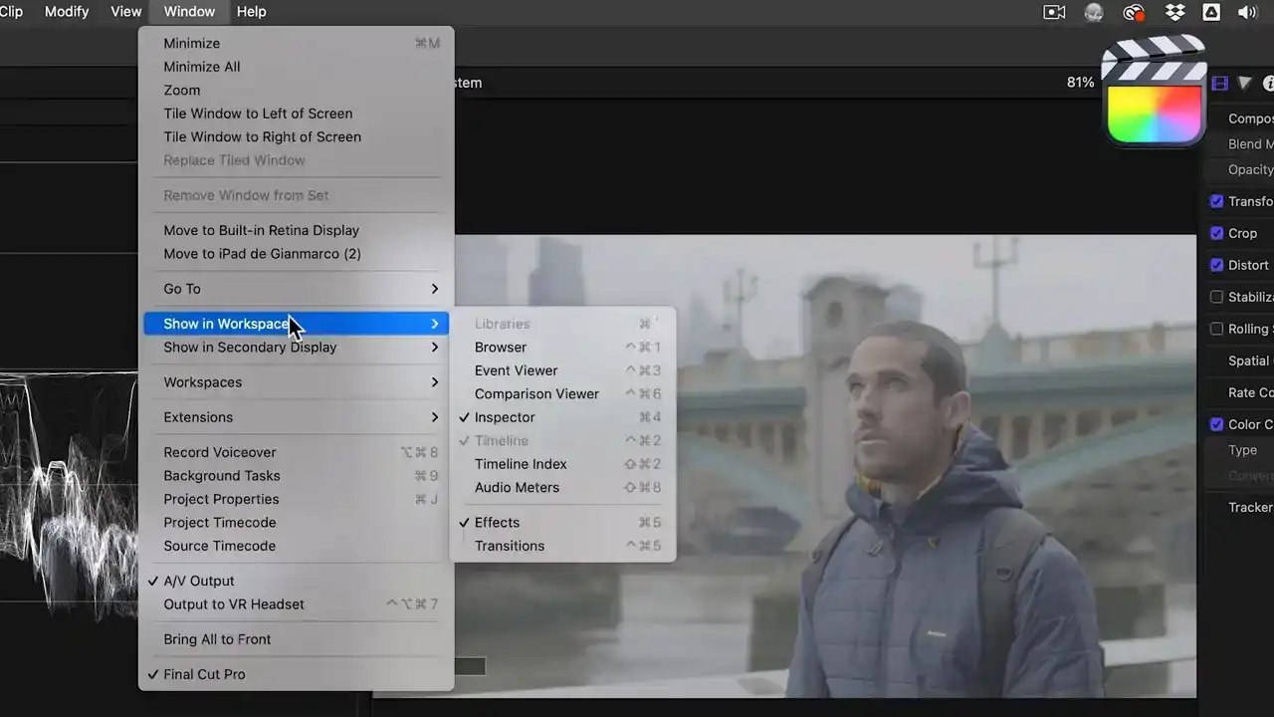Click the Dropbox icon in menu bar
This screenshot has height=717, width=1274.
pyautogui.click(x=1174, y=12)
